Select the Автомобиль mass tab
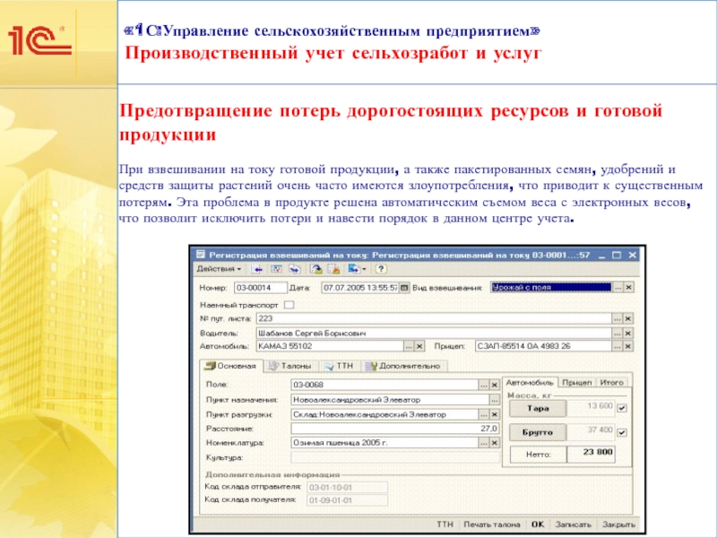The height and width of the screenshot is (538, 717). click(530, 383)
